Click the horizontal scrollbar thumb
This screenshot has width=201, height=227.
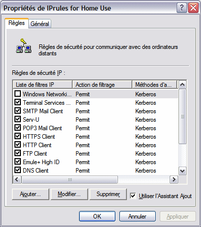(70, 180)
